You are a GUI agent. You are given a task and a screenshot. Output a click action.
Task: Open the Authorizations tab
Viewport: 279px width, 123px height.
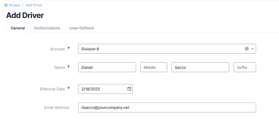pyautogui.click(x=47, y=28)
